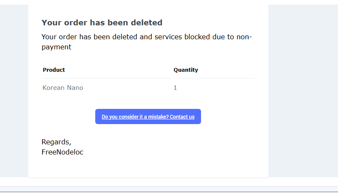Screen dimensions: 338x195
Task: Click the horizontal divider below the email
Action: [169, 192]
